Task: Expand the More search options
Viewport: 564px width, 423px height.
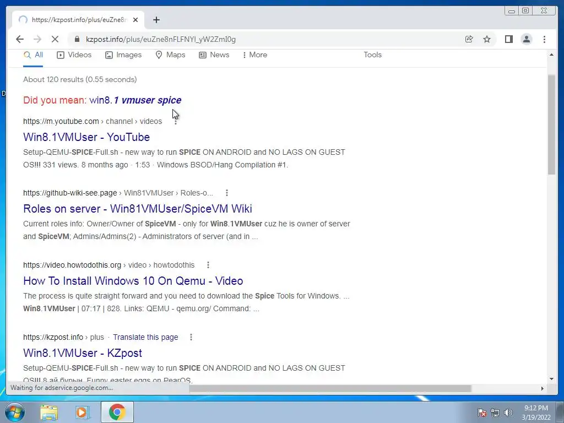Action: [x=255, y=55]
